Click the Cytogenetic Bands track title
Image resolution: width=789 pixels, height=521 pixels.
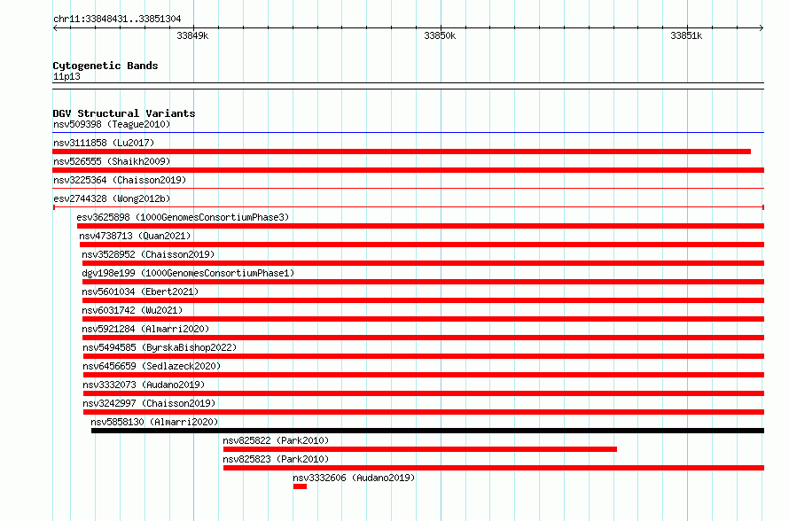105,66
